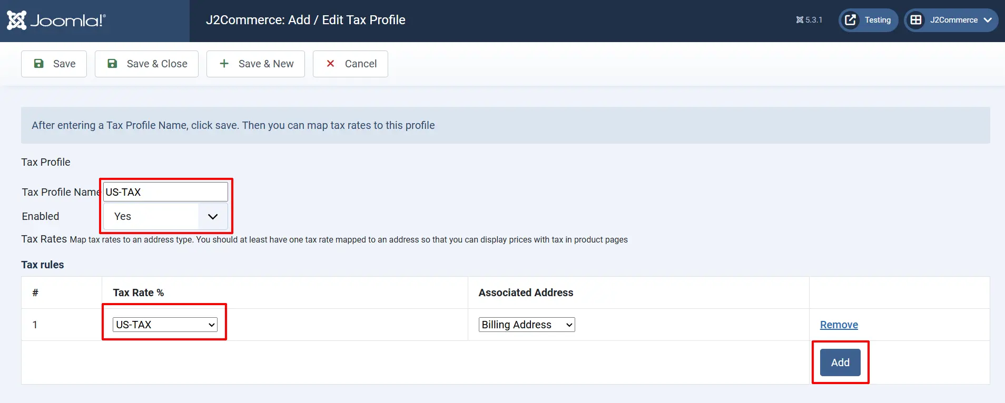Expand the J2Commerce header dropdown menu

[x=951, y=20]
